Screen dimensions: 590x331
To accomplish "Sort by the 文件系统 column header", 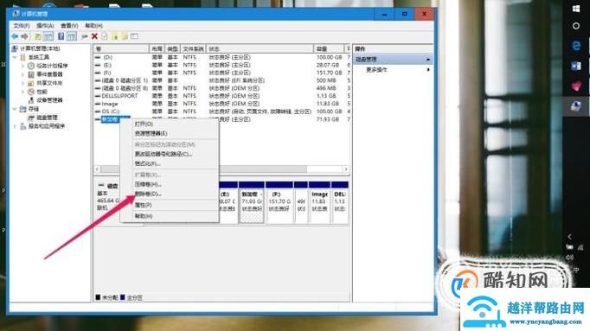I will pos(193,49).
